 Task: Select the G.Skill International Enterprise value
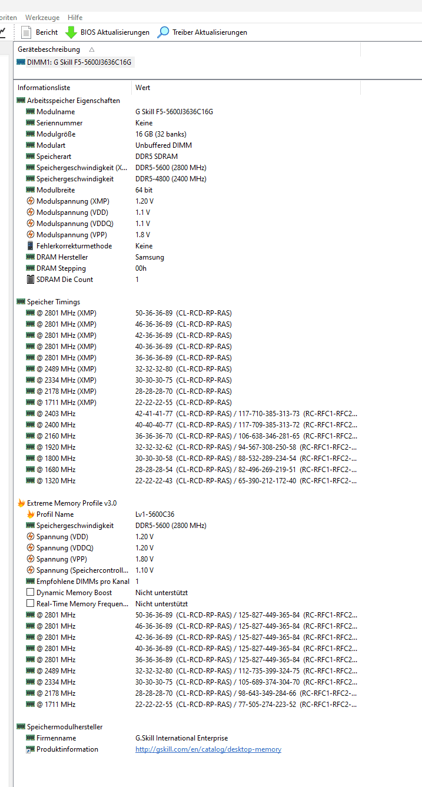click(x=181, y=738)
